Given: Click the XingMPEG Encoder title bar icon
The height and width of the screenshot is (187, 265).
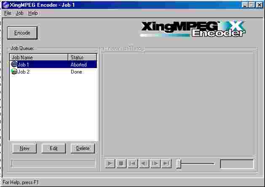Looking at the screenshot, I should (x=5, y=5).
